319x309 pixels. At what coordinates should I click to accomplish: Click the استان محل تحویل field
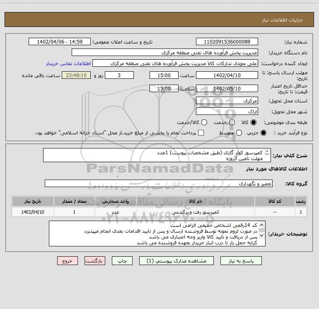[227, 100]
